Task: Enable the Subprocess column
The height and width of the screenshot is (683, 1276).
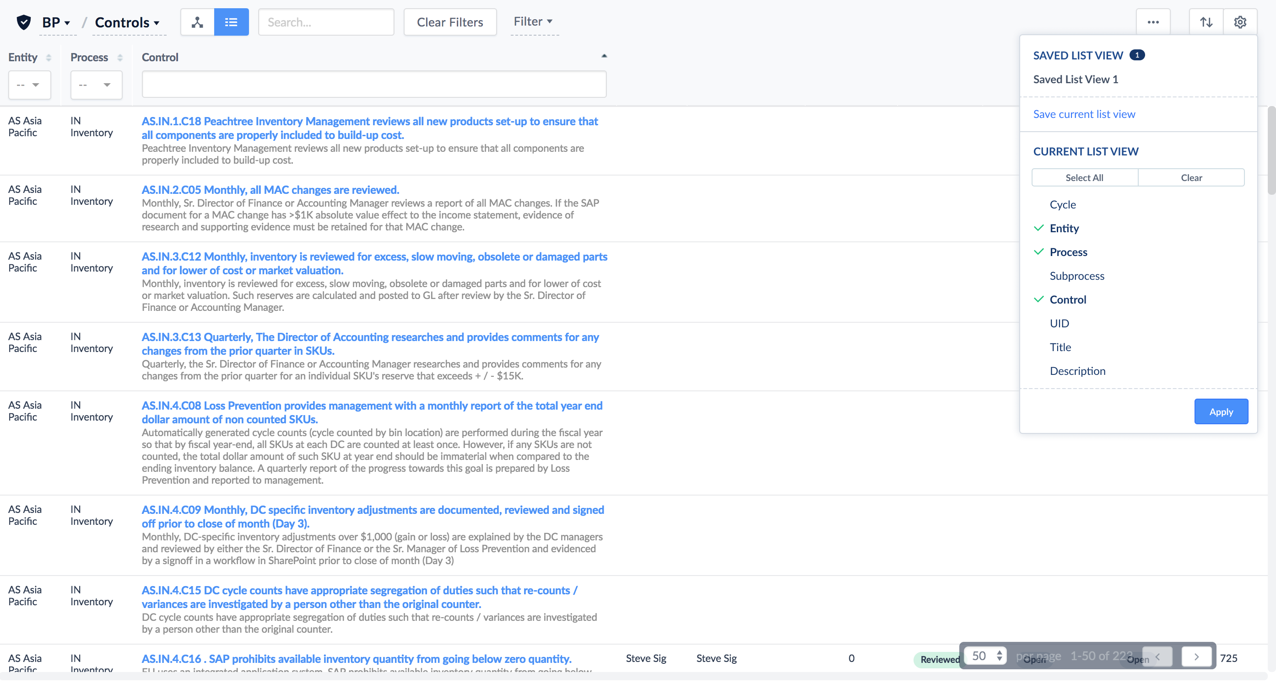Action: pyautogui.click(x=1077, y=276)
